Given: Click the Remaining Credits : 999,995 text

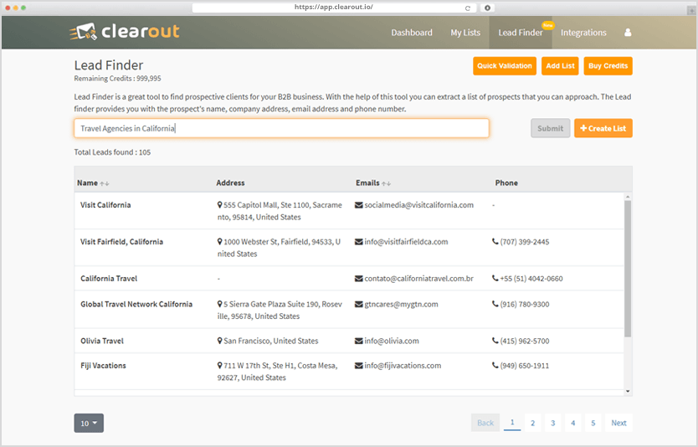Looking at the screenshot, I should [117, 79].
